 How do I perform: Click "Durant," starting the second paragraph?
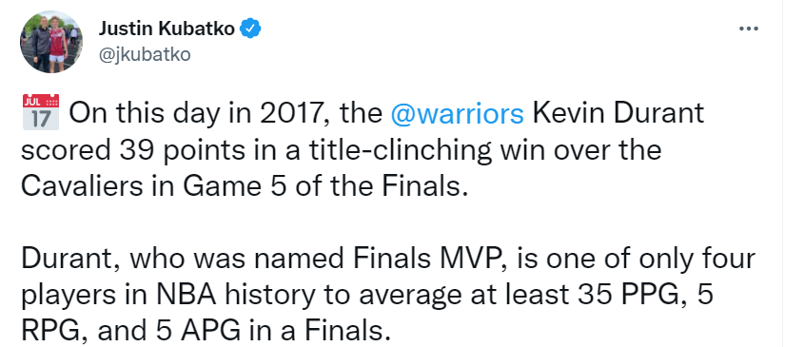coord(71,260)
